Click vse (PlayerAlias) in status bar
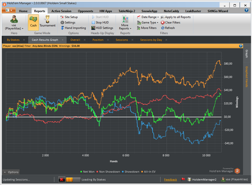 point(235,179)
